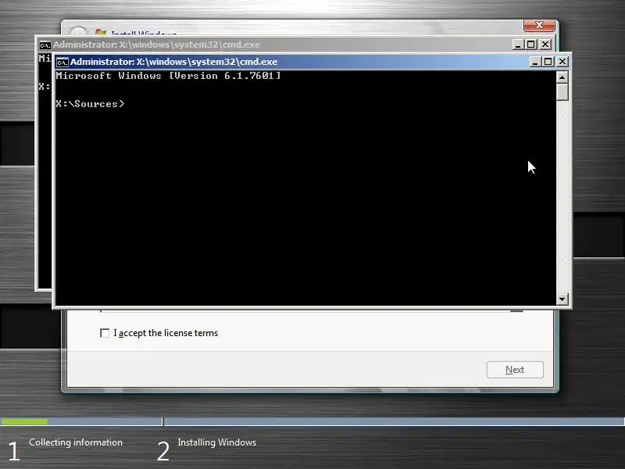The height and width of the screenshot is (469, 625).
Task: Click the Installing Windows step label
Action: (217, 442)
